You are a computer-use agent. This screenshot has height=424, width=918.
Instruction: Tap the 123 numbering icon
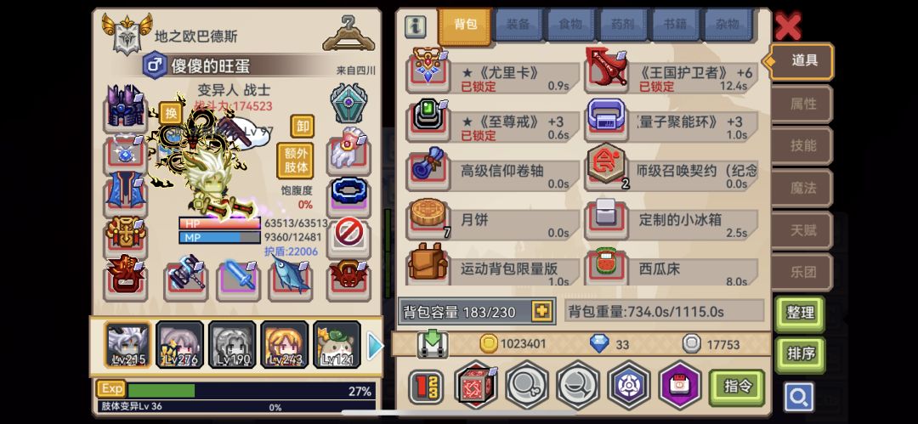426,387
